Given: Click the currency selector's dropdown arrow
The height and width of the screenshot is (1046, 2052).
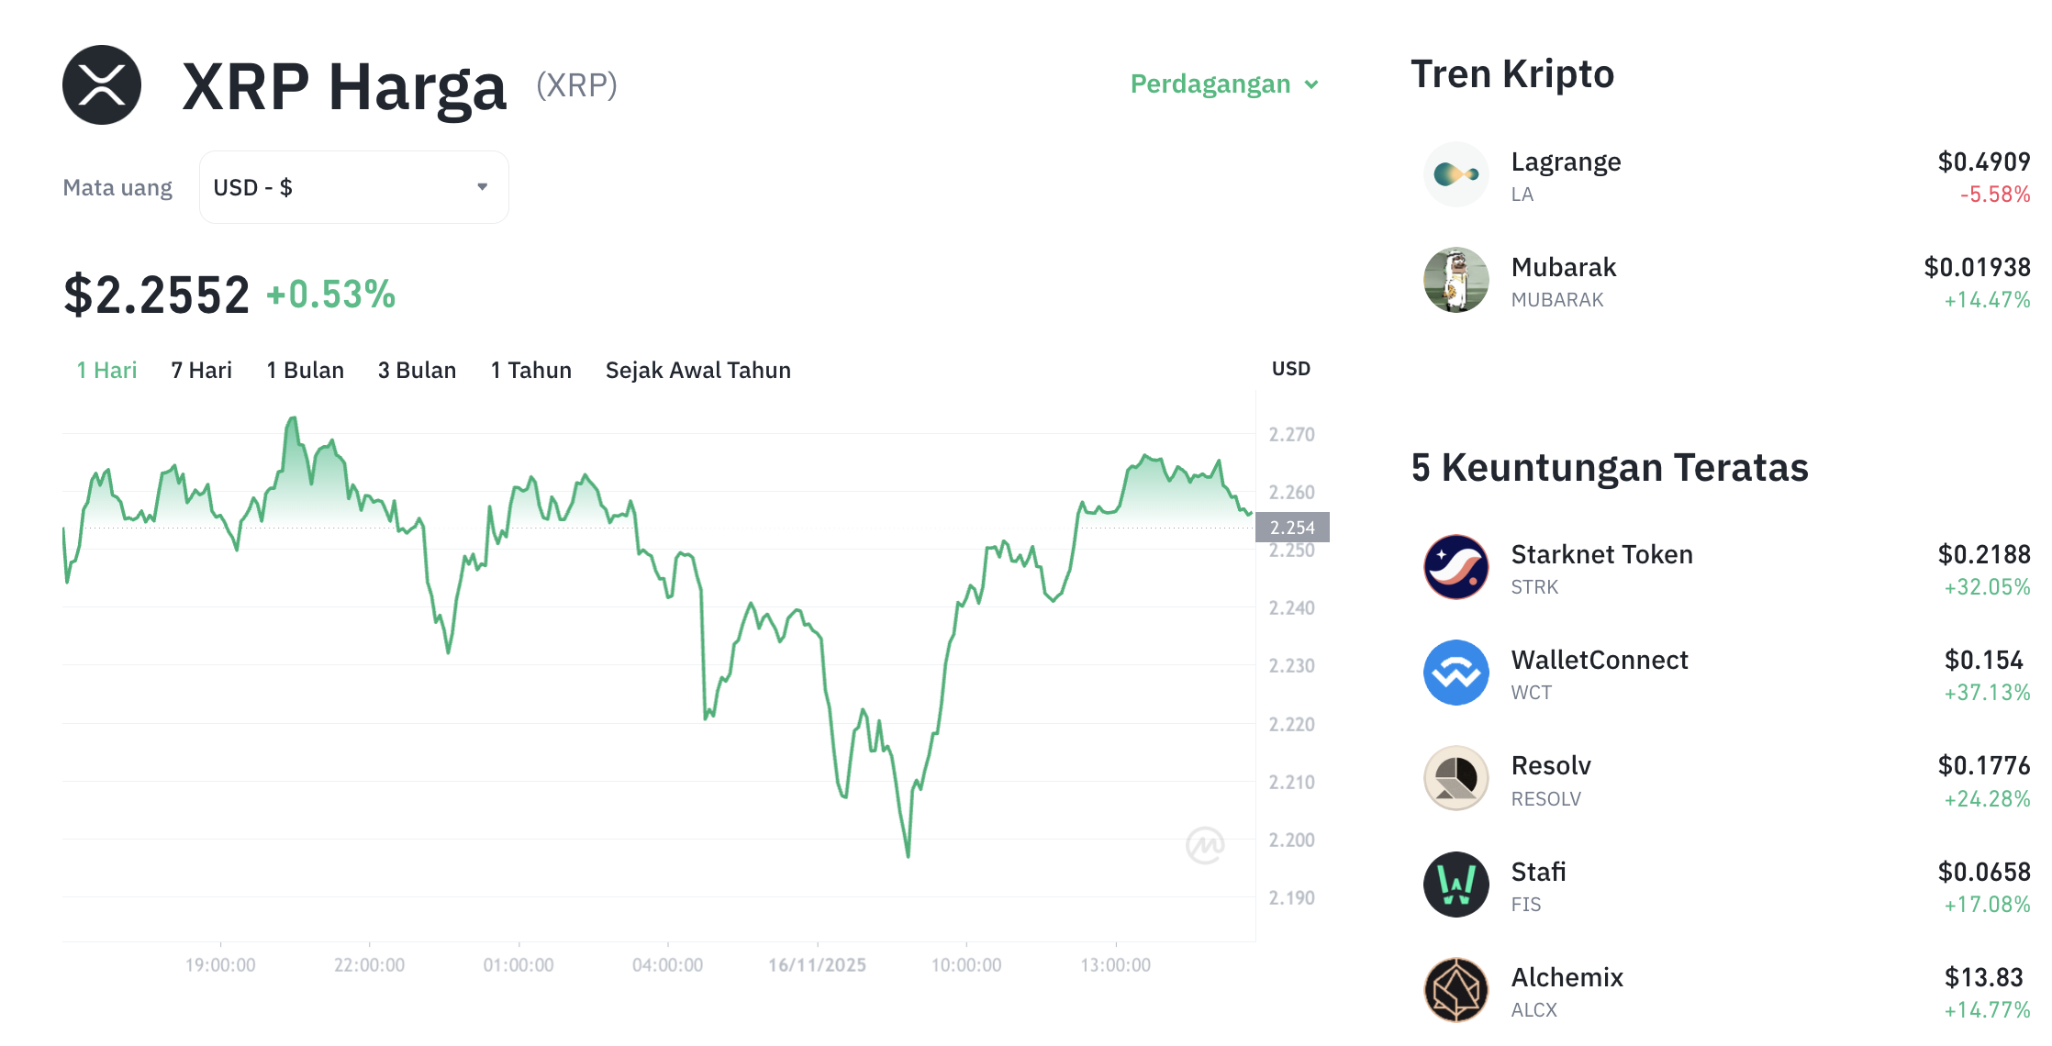Looking at the screenshot, I should 484,186.
